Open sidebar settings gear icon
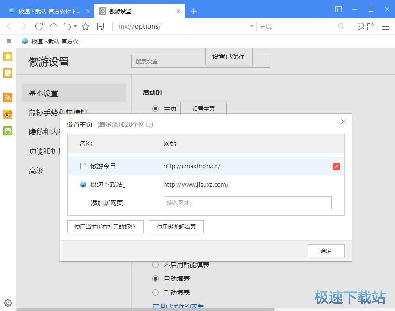Screen dimensions: 395x311 pyautogui.click(x=8, y=303)
